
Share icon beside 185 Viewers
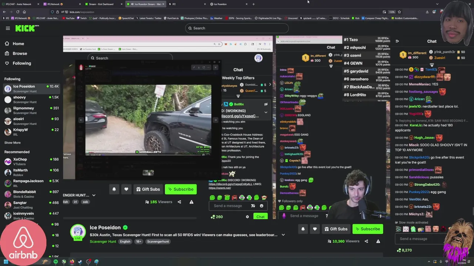pyautogui.click(x=179, y=202)
